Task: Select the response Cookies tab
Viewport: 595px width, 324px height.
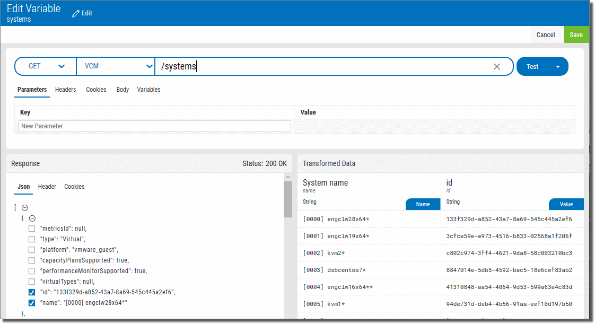Action: point(74,187)
